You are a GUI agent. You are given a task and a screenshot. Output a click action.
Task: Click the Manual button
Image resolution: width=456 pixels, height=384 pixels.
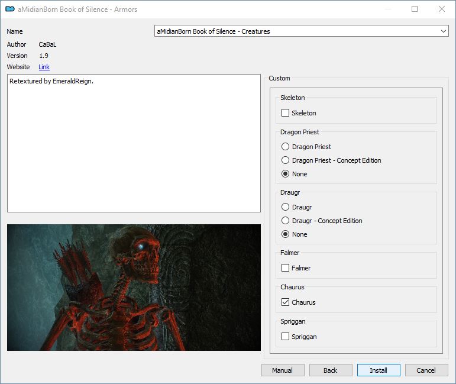pos(283,370)
